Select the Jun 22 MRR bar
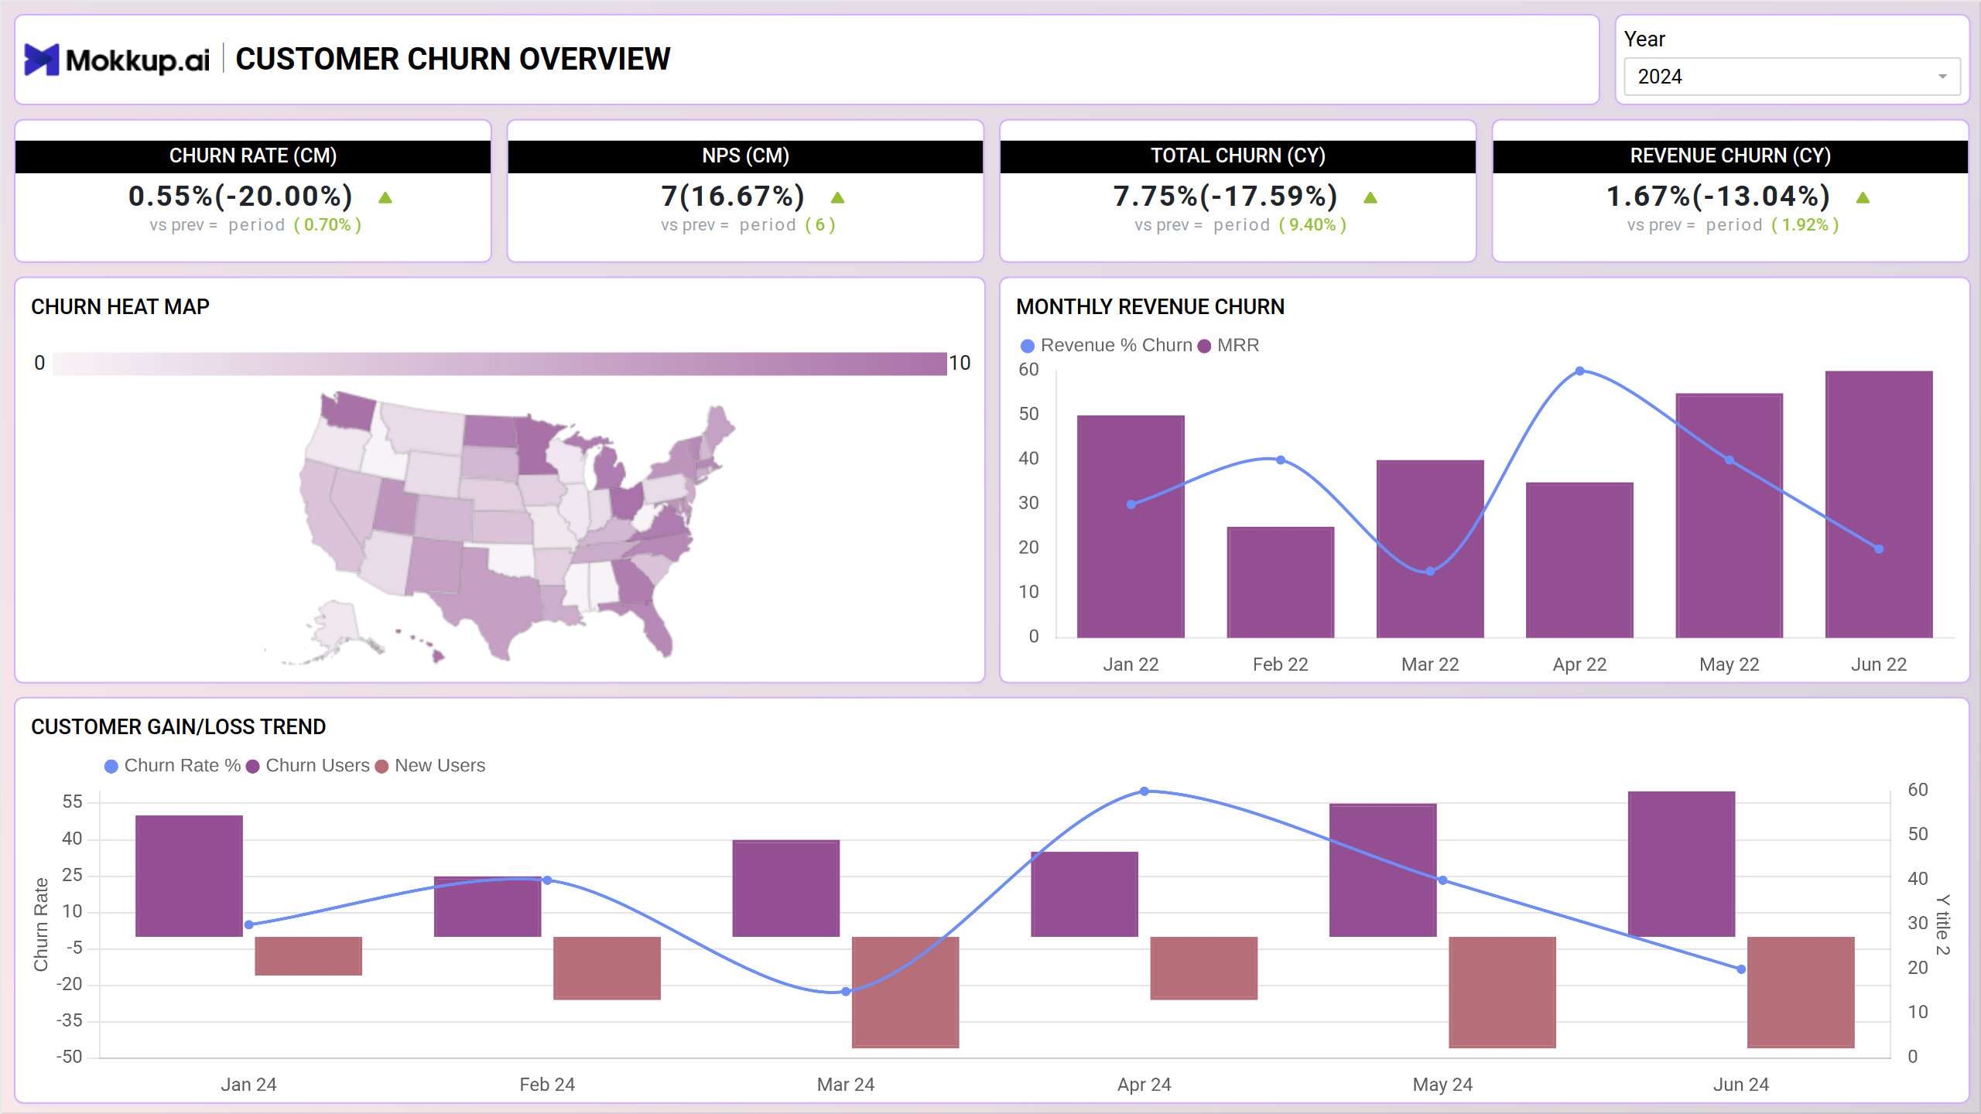 click(x=1879, y=504)
